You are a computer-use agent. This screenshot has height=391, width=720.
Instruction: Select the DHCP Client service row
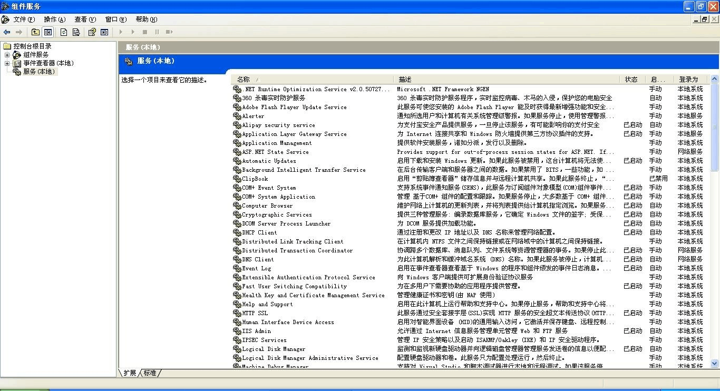pos(259,232)
